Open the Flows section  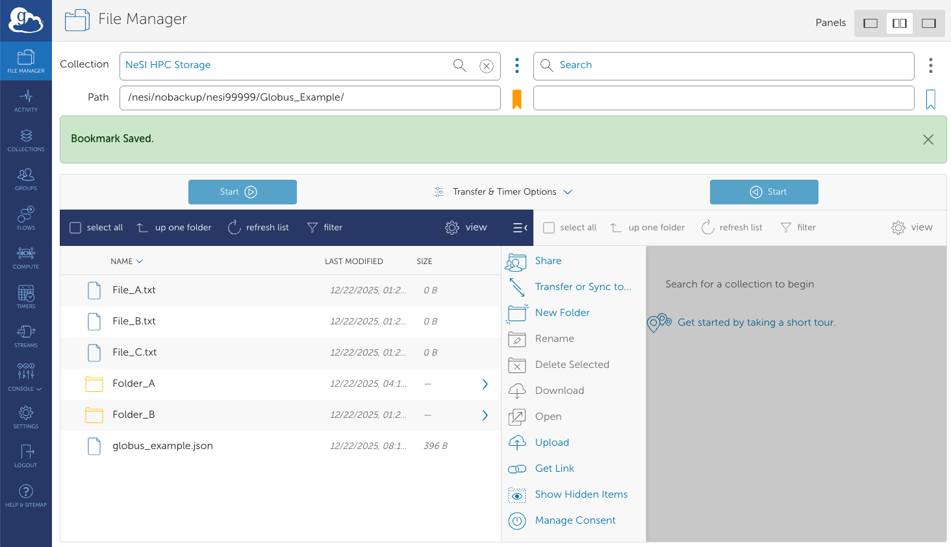tap(26, 218)
